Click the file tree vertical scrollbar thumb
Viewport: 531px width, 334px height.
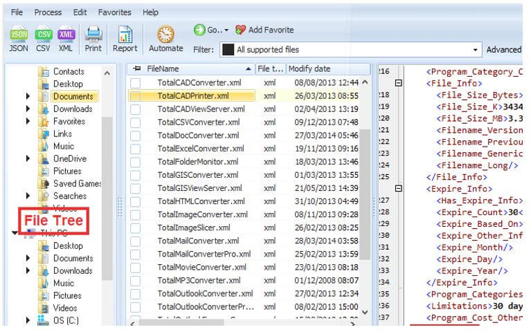107,198
